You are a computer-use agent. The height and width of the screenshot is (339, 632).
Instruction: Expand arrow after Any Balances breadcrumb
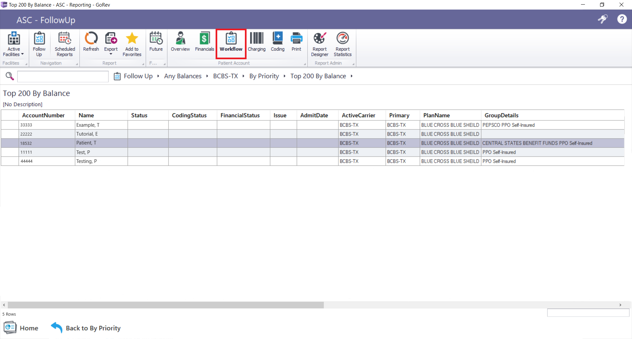207,76
